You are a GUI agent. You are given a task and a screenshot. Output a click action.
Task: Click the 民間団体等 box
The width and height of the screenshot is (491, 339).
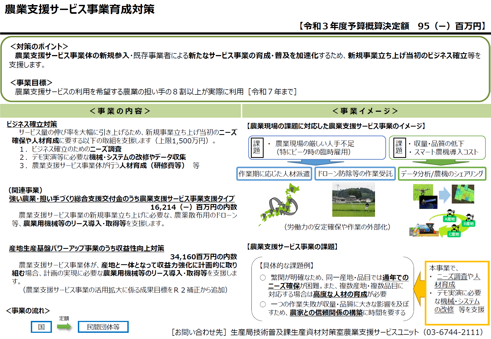103,327
